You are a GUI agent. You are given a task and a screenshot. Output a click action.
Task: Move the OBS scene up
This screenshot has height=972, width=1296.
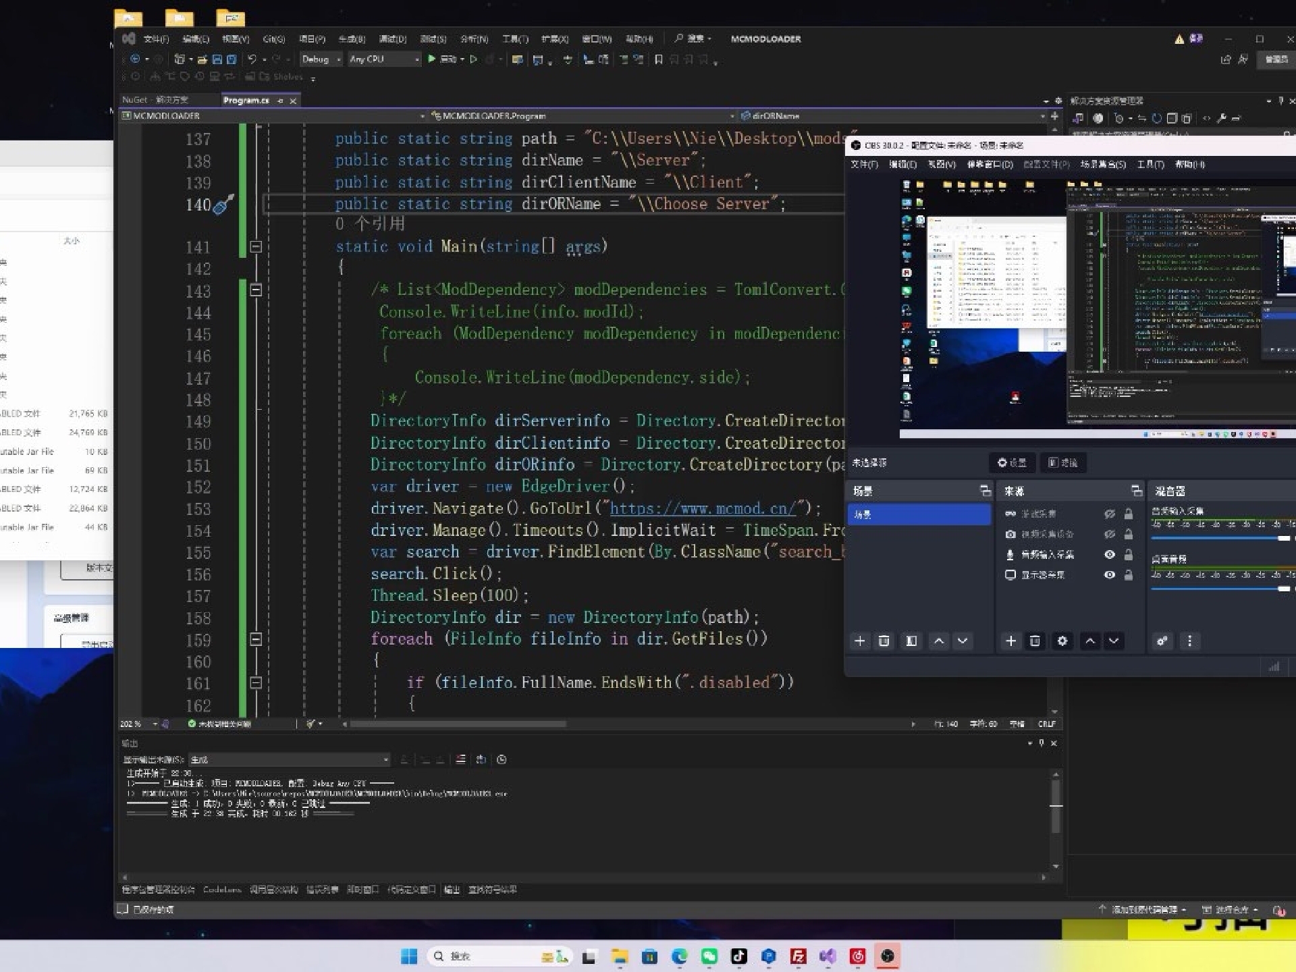pos(938,641)
